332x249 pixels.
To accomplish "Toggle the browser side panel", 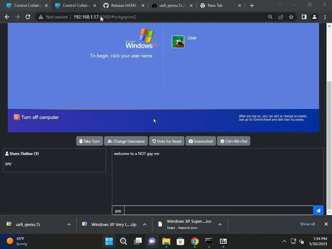I will [304, 17].
